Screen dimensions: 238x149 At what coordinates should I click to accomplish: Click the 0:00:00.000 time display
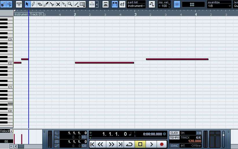pos(152,134)
